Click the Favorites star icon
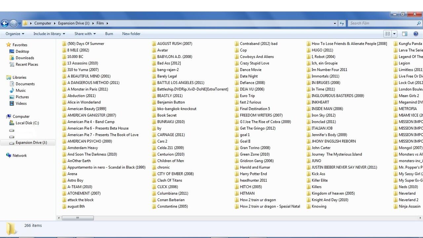 pyautogui.click(x=9, y=45)
